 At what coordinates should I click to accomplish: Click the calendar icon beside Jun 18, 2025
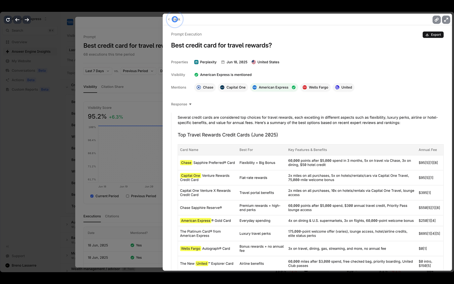click(x=223, y=62)
